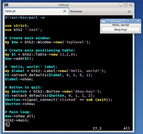The width and height of the screenshot is (143, 134).
Task: Click the small Gtk window title 'hello.pl'
Action: (x=115, y=21)
